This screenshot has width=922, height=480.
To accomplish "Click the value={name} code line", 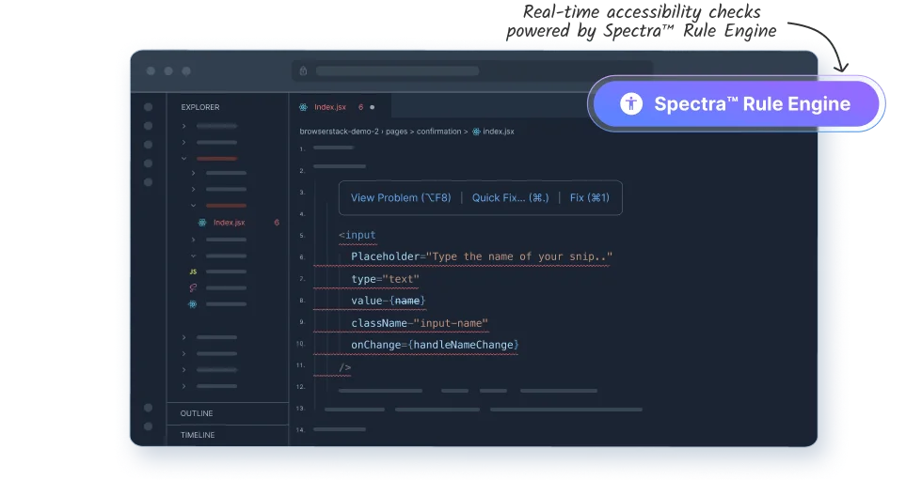I will [x=388, y=301].
